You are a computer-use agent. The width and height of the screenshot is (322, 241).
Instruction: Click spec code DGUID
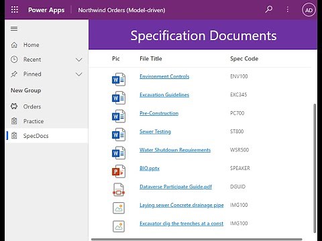[x=237, y=187]
